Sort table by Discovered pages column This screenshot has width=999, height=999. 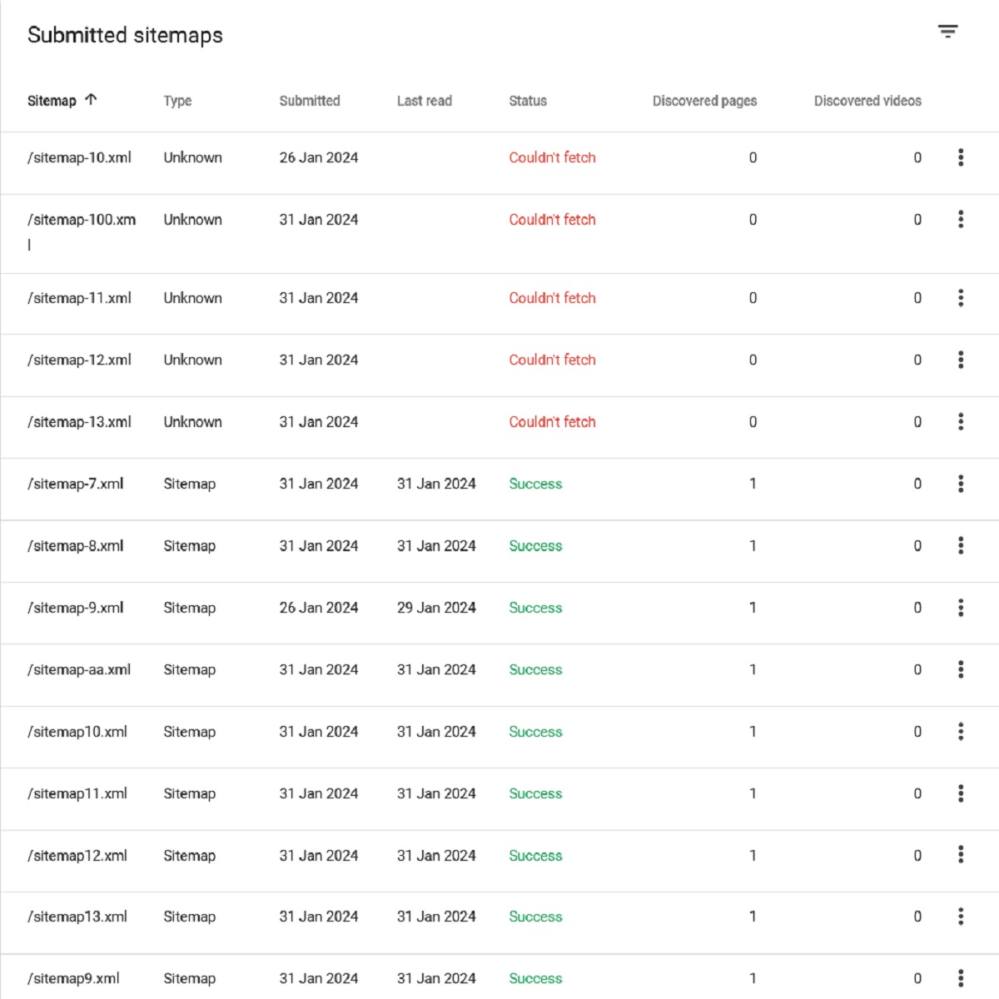coord(704,101)
